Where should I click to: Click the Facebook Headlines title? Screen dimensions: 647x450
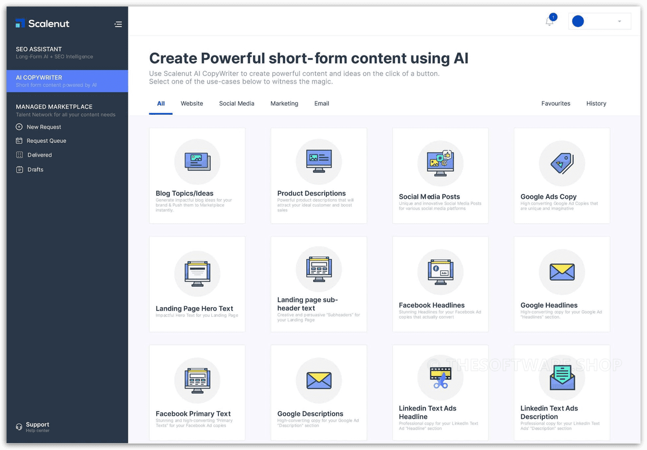click(432, 305)
